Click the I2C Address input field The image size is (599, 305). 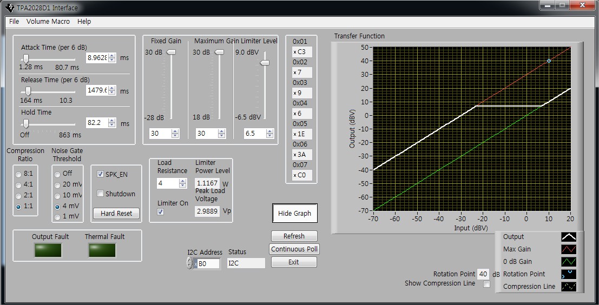coord(208,263)
